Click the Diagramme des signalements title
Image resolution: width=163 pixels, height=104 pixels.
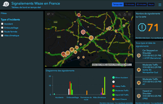tap(60, 71)
